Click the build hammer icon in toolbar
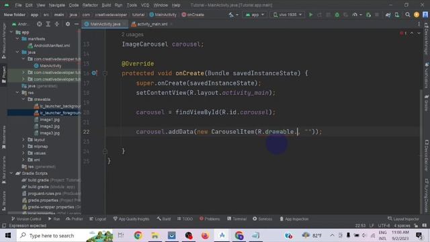This screenshot has width=430, height=242. pyautogui.click(x=231, y=15)
